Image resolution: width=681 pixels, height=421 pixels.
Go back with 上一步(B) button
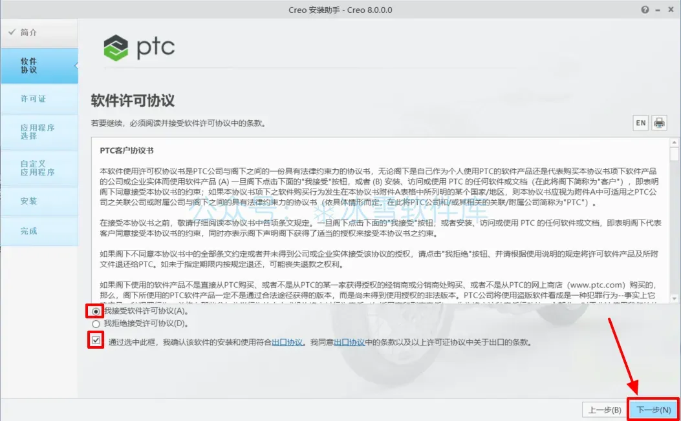[605, 410]
